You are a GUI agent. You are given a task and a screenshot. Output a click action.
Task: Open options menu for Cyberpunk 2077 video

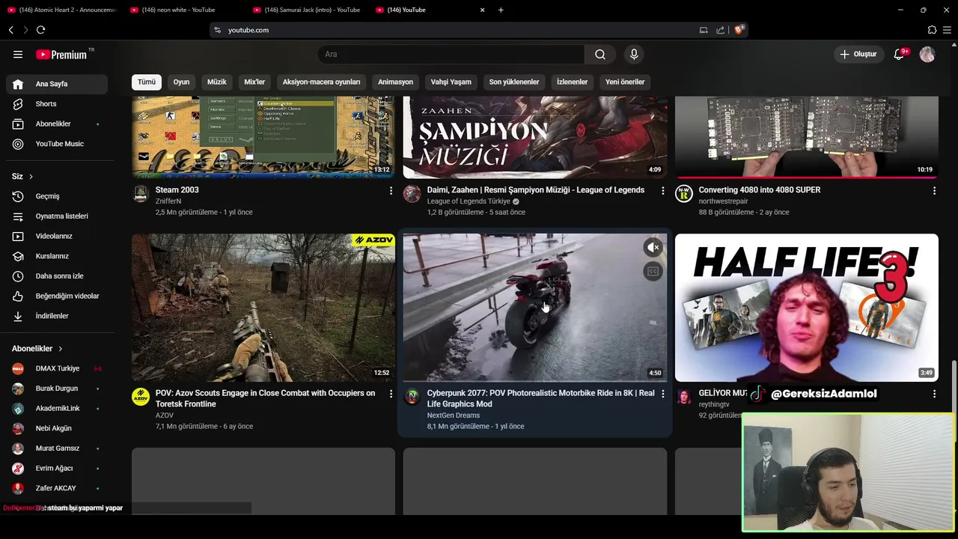tap(662, 394)
